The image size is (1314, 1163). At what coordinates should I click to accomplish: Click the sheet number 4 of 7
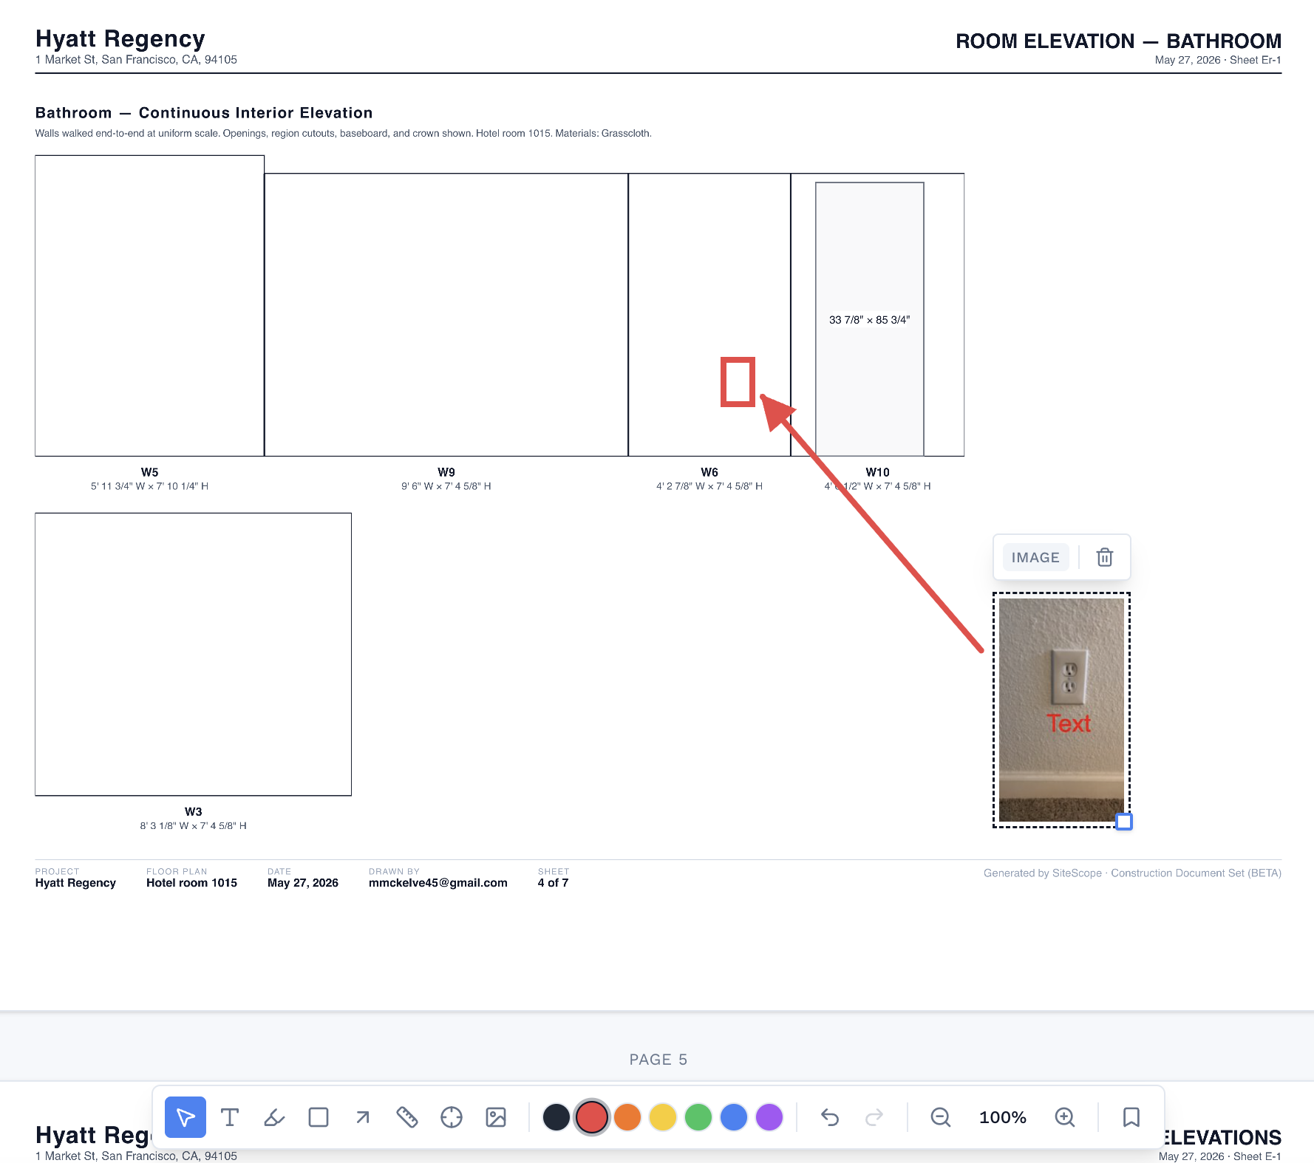coord(553,883)
